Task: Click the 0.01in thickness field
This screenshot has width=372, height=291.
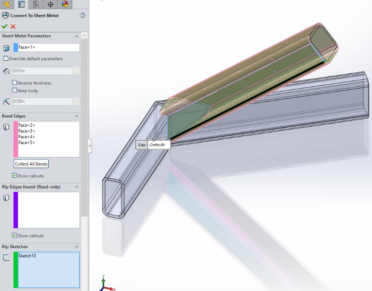Action: 42,71
